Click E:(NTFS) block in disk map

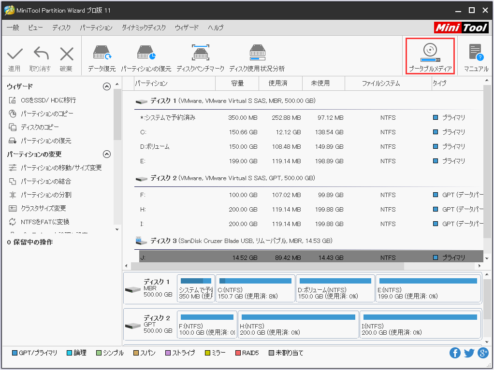(x=428, y=288)
